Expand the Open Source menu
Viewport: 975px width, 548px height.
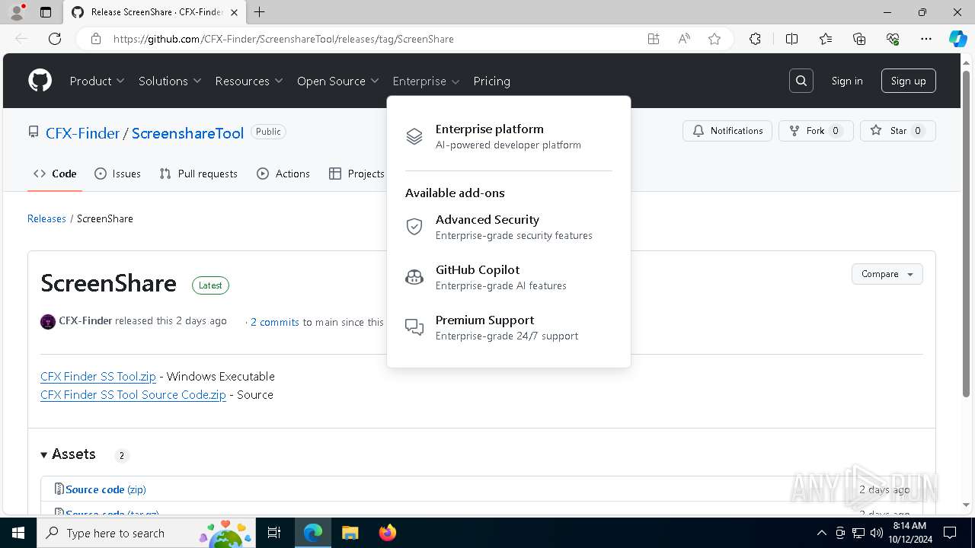(x=338, y=81)
